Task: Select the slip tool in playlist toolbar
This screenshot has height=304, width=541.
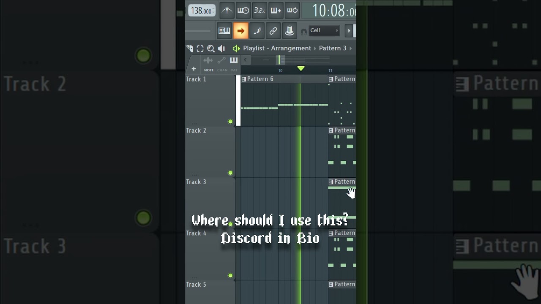Action: click(190, 49)
